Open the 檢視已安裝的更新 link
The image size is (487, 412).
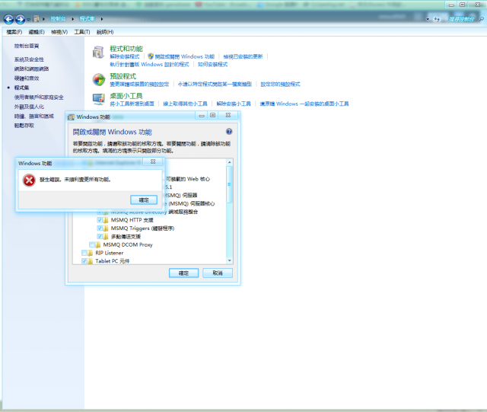click(x=243, y=56)
